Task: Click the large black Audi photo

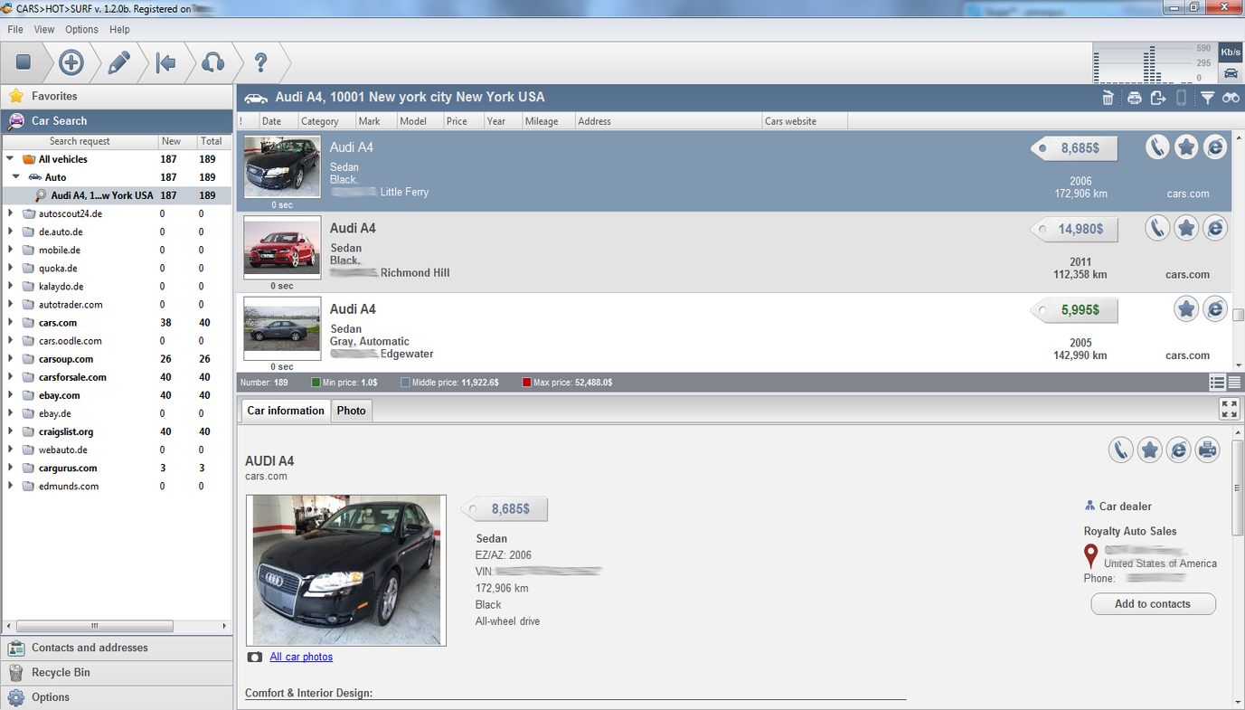Action: tap(346, 570)
